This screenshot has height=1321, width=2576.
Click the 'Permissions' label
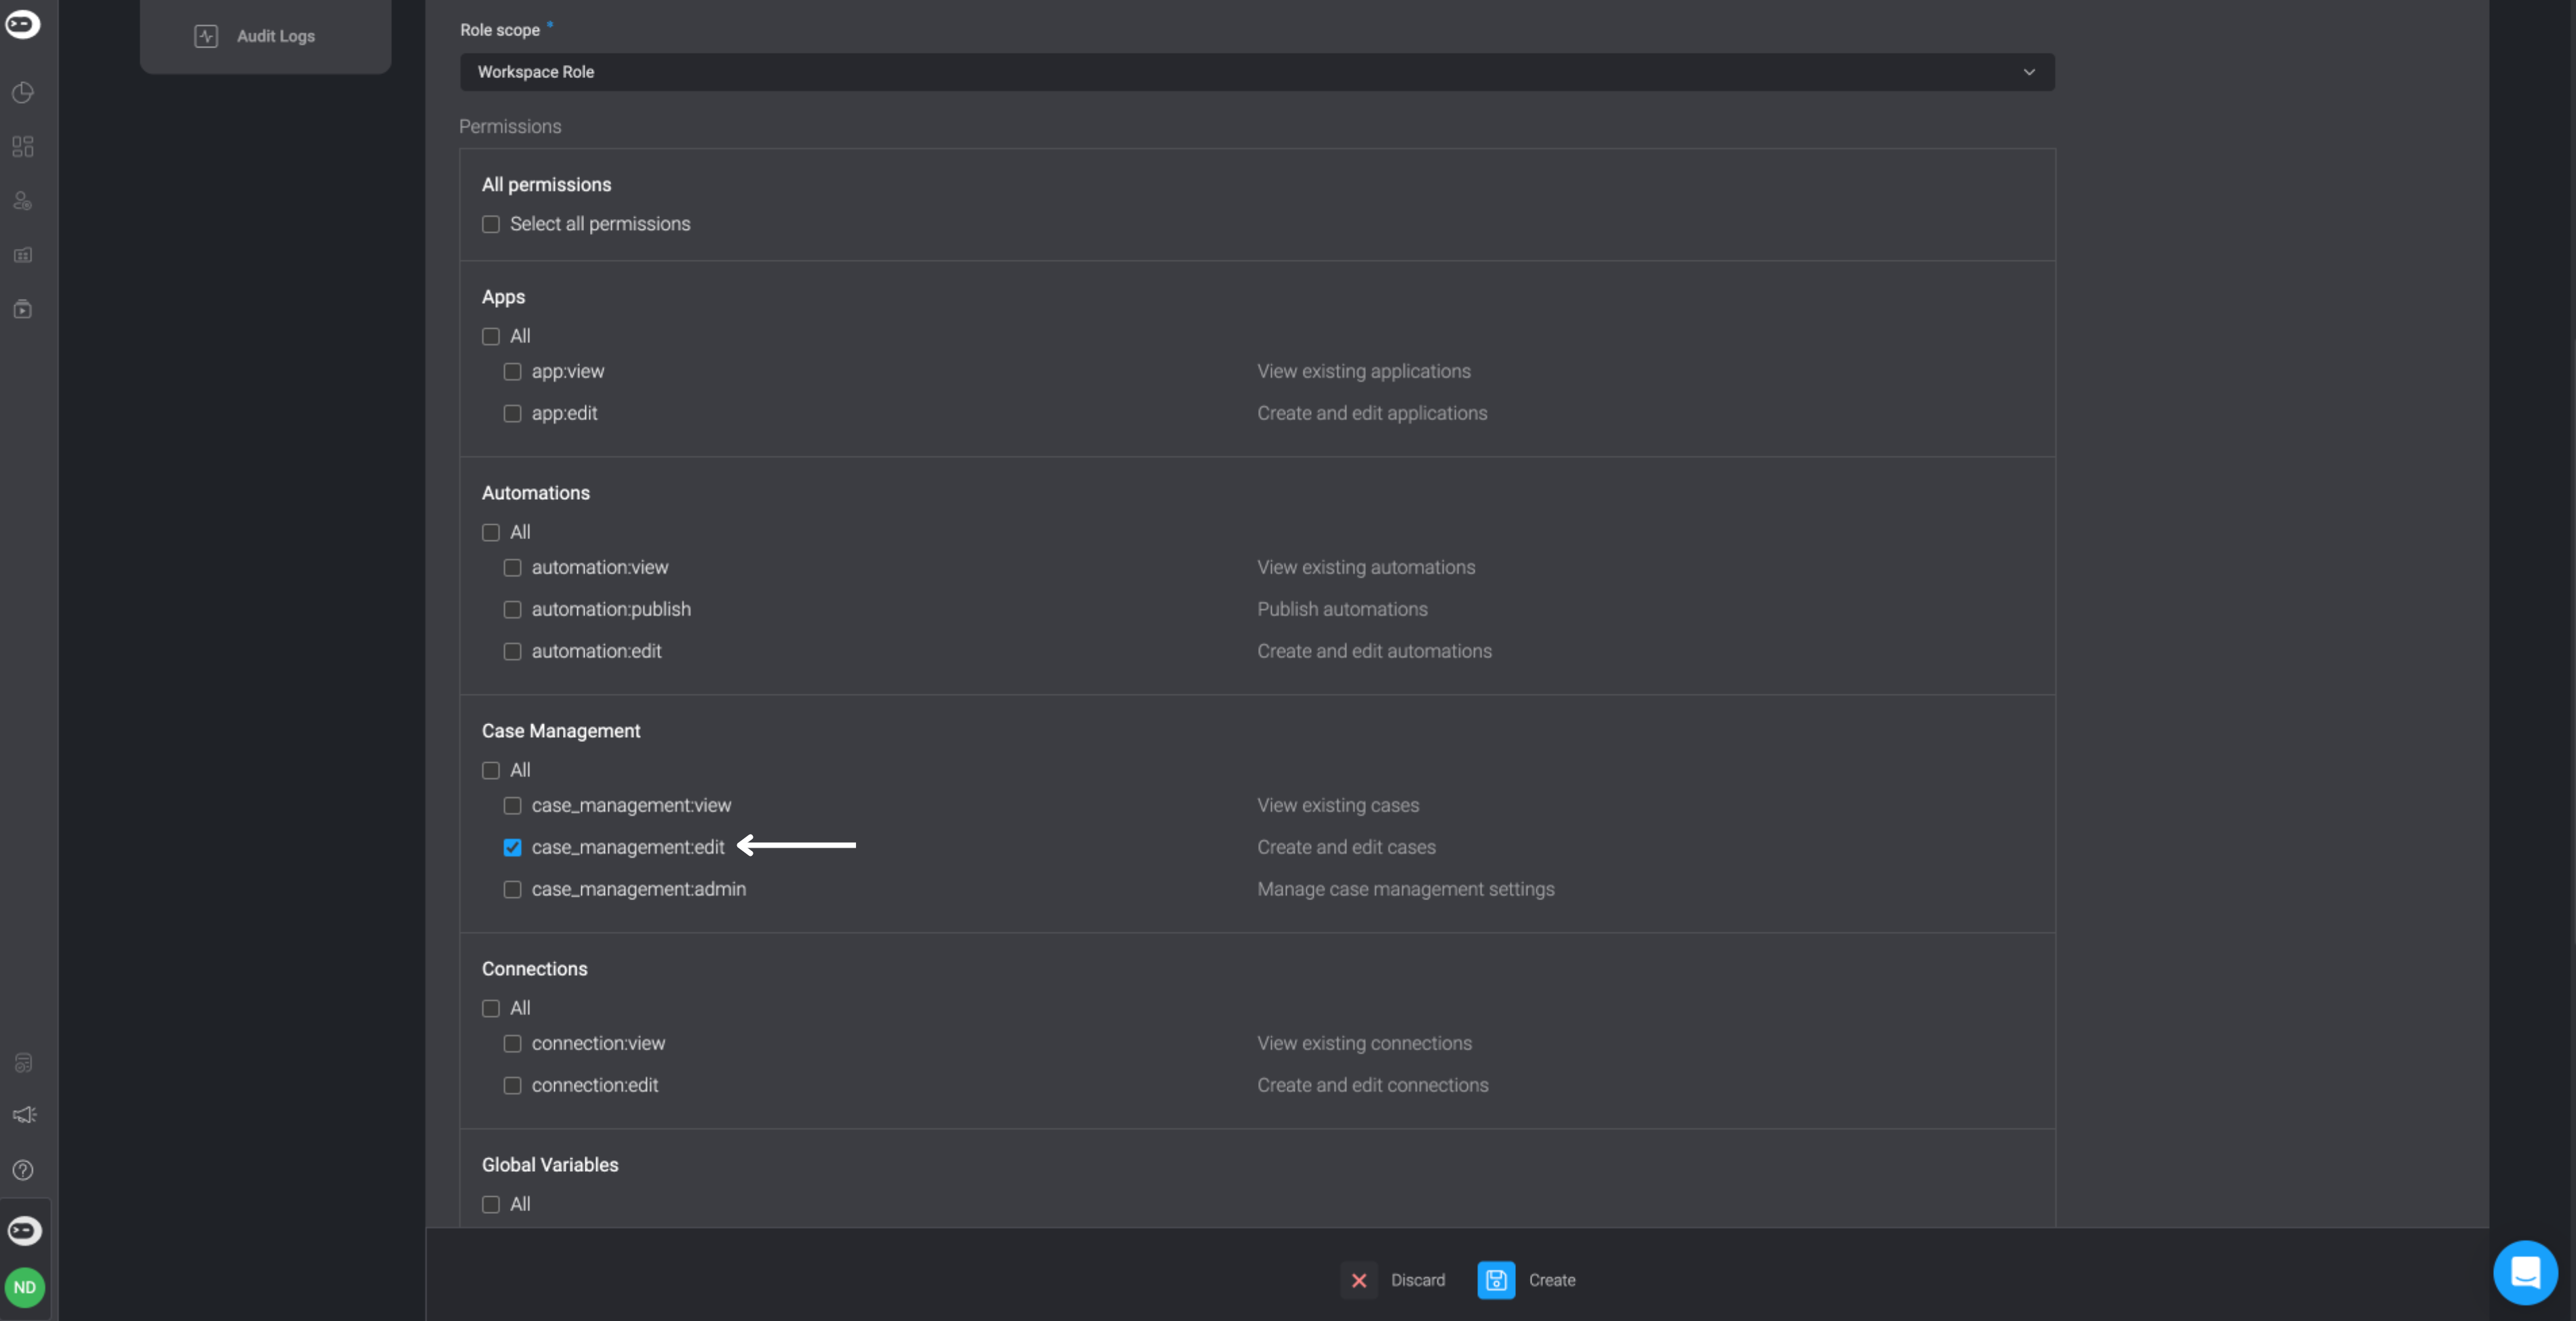[x=510, y=127]
